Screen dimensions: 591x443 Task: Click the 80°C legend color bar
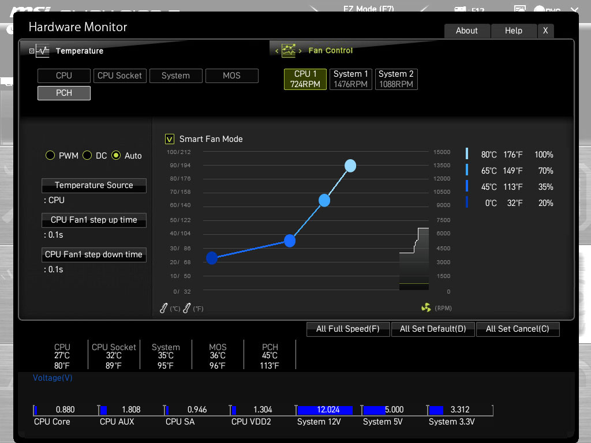point(467,153)
